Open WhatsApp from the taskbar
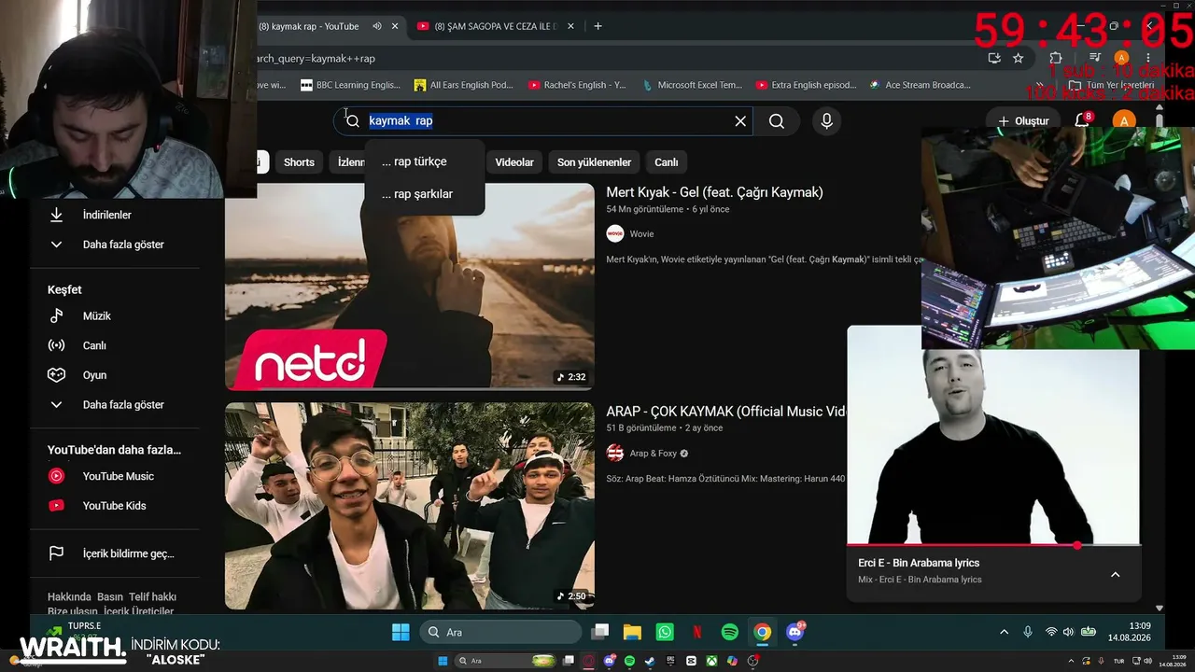Image resolution: width=1195 pixels, height=672 pixels. click(665, 632)
